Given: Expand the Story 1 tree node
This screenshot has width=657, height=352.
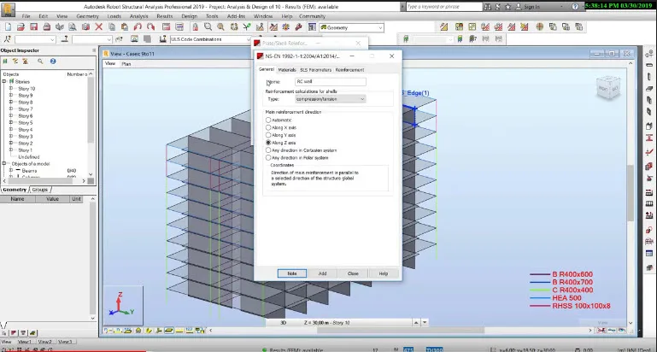Looking at the screenshot, I should pyautogui.click(x=11, y=150).
